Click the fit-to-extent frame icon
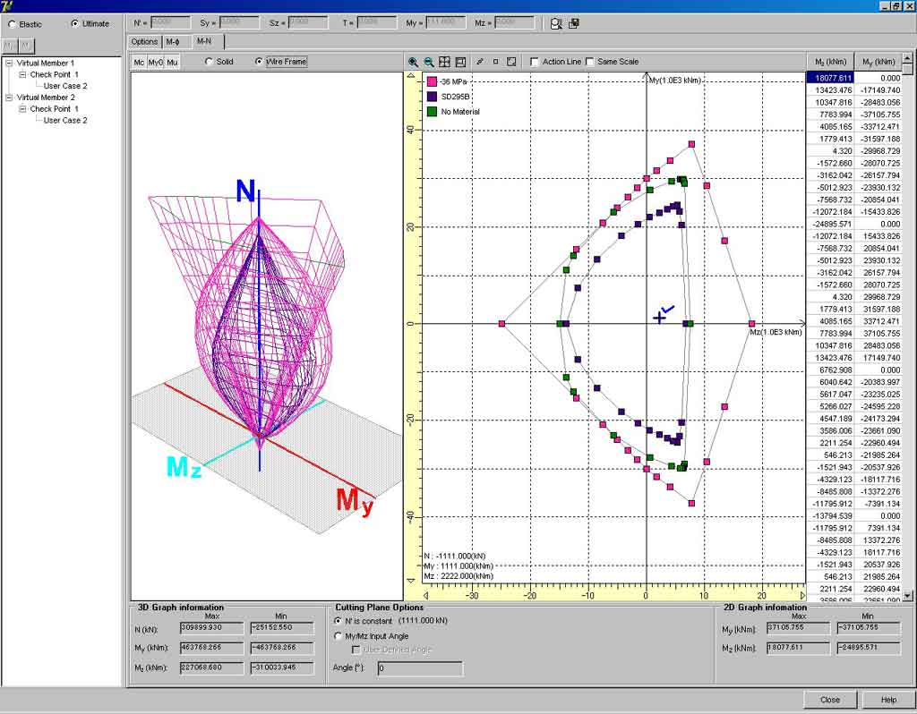 [x=511, y=62]
